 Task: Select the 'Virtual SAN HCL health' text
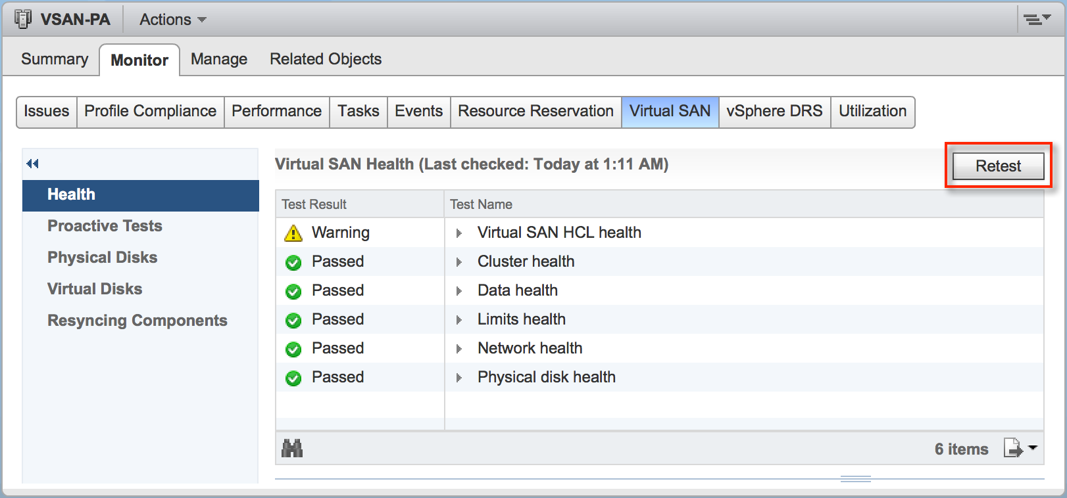tap(559, 233)
